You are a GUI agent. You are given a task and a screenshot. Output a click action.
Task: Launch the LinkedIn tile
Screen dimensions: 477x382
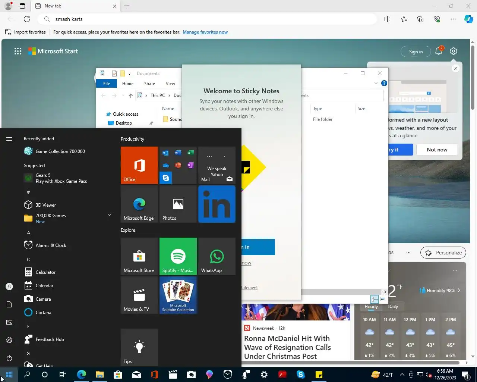coord(217,204)
